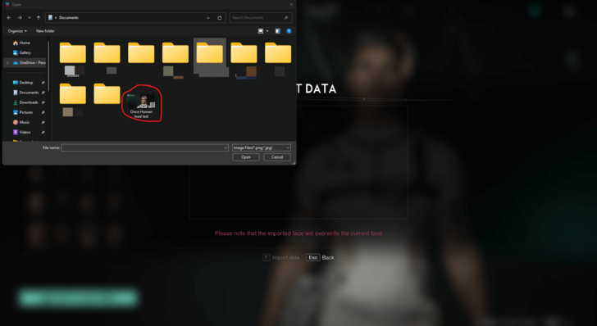Viewport: 597px width, 326px height.
Task: Click the Cancel button
Action: tap(277, 157)
